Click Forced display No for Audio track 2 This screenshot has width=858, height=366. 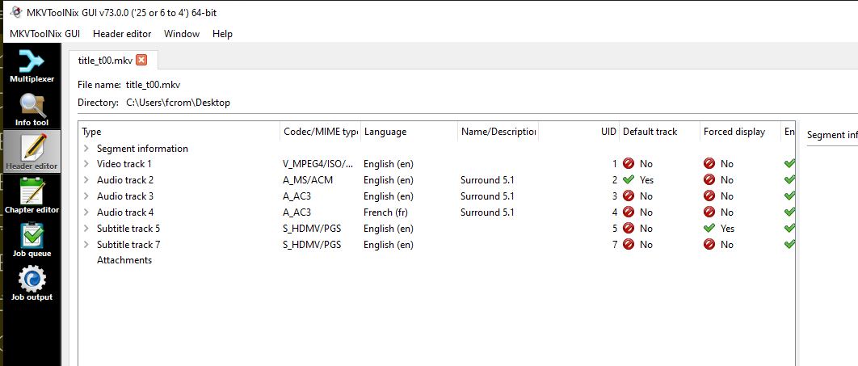pos(718,180)
